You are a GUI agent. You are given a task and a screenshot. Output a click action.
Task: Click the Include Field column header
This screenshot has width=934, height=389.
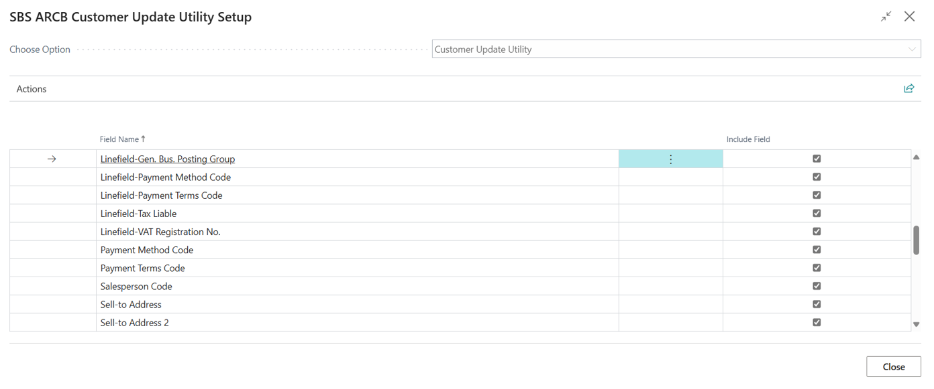[x=748, y=139]
